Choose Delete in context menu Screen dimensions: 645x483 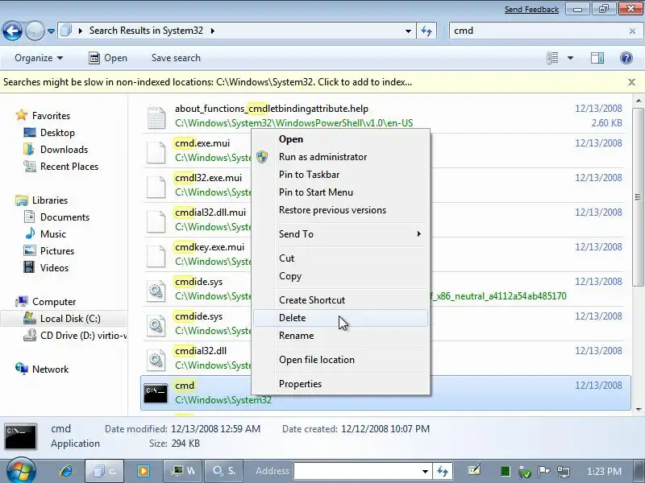pyautogui.click(x=340, y=318)
